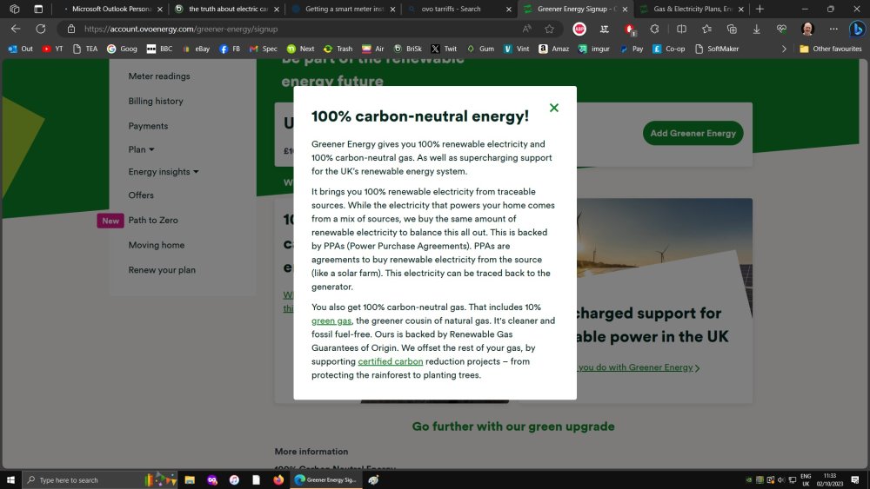Open the imgur bookmark
This screenshot has height=489, width=870.
click(x=593, y=49)
